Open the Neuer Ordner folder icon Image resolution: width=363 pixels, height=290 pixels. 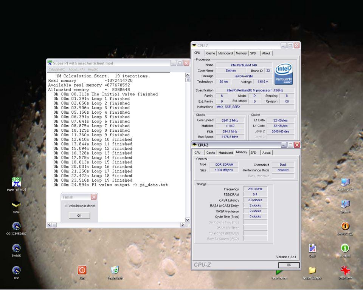click(312, 270)
